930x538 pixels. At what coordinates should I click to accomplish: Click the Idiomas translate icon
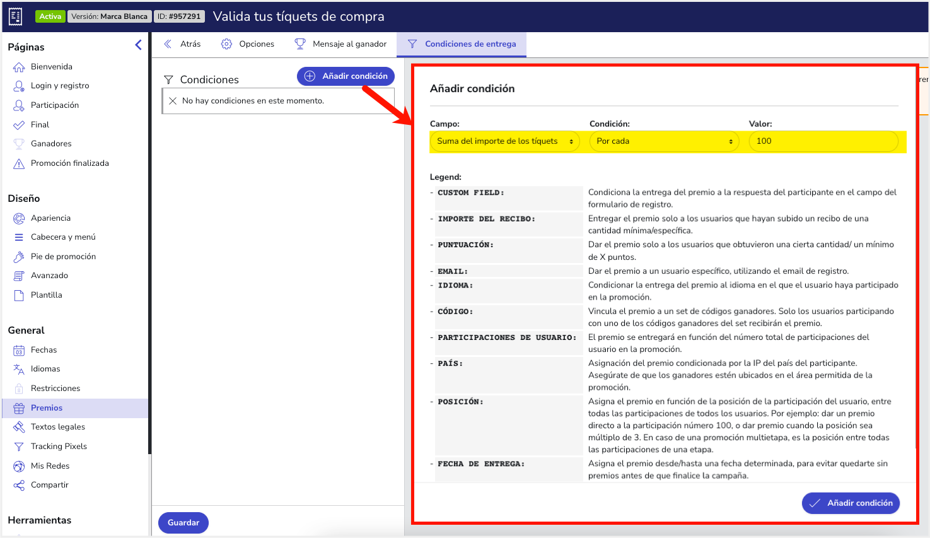coord(19,369)
